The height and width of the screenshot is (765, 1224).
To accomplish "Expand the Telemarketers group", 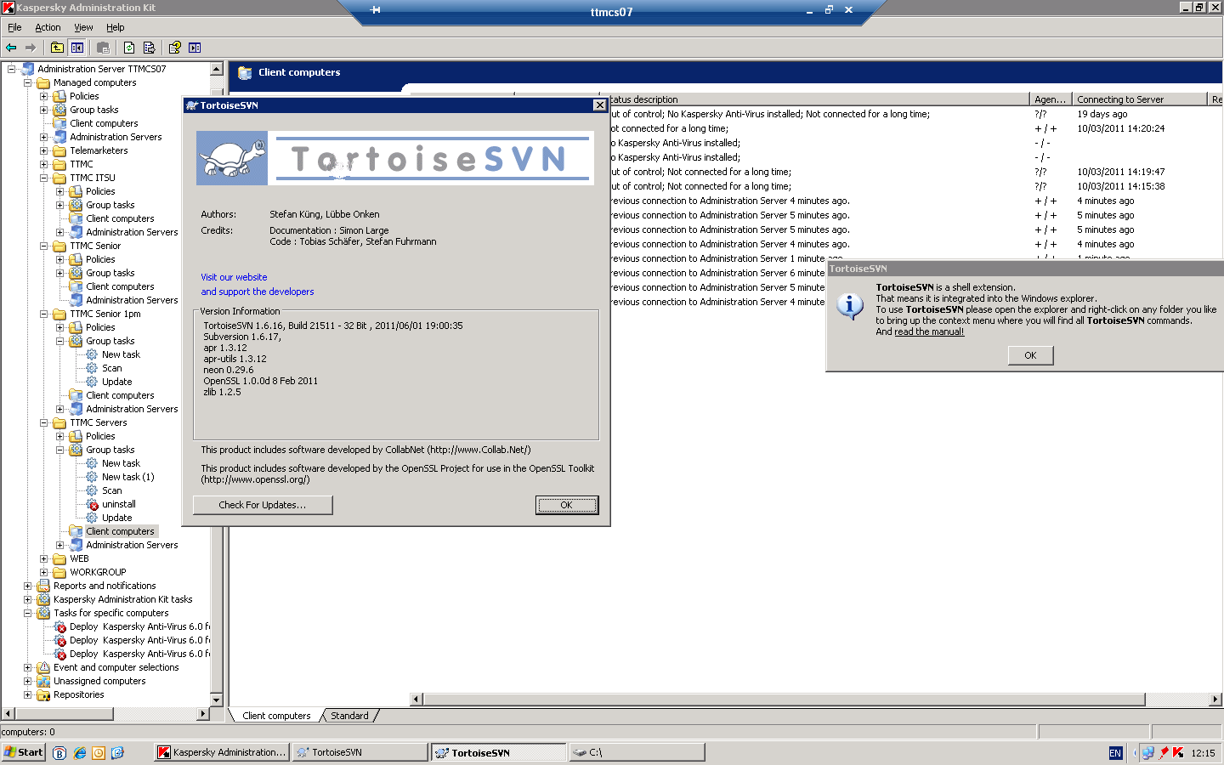I will point(43,150).
